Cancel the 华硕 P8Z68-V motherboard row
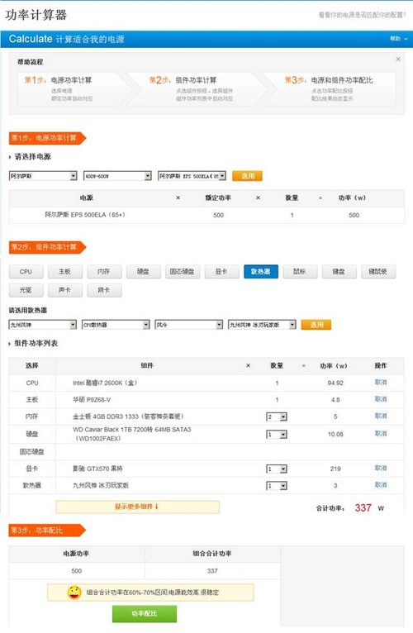Screen dimensions: 413x633 (x=381, y=399)
